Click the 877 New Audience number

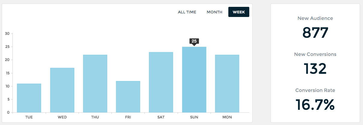(x=315, y=33)
